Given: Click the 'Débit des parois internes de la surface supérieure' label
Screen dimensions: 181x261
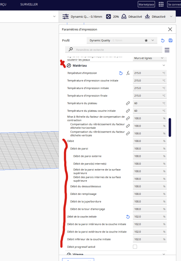Looking at the screenshot, I should pyautogui.click(x=97, y=179).
